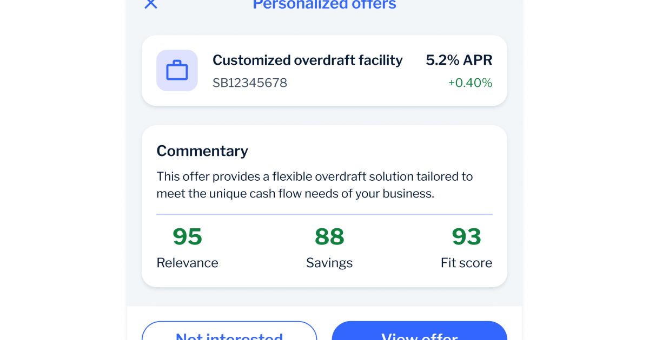The height and width of the screenshot is (340, 649).
Task: Click the briefcase icon on the offer card
Action: coord(177,70)
